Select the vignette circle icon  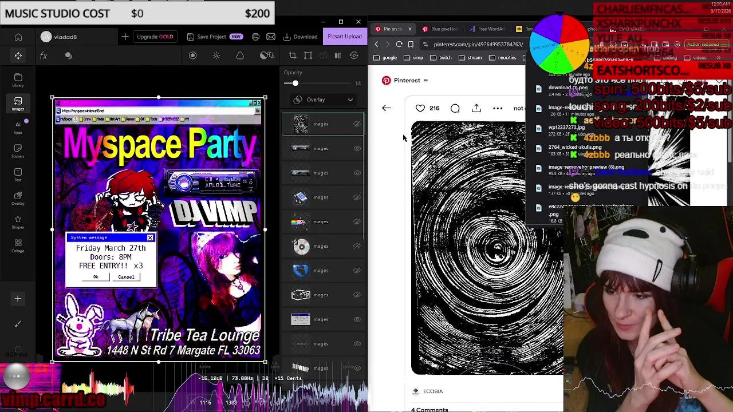point(192,56)
